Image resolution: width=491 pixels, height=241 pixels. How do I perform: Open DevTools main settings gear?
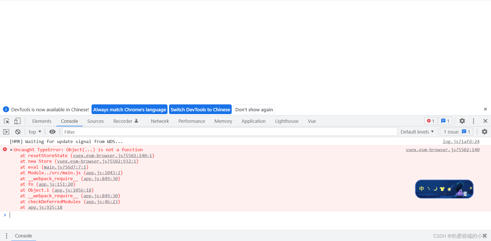tap(462, 121)
